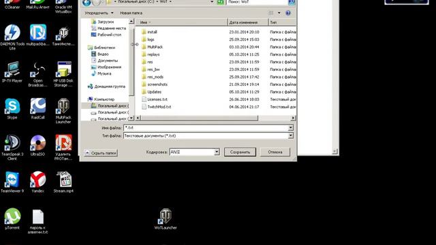Screen dimensions: 436x245
Task: Open WoTLauncher desktop shortcut
Action: (166, 218)
